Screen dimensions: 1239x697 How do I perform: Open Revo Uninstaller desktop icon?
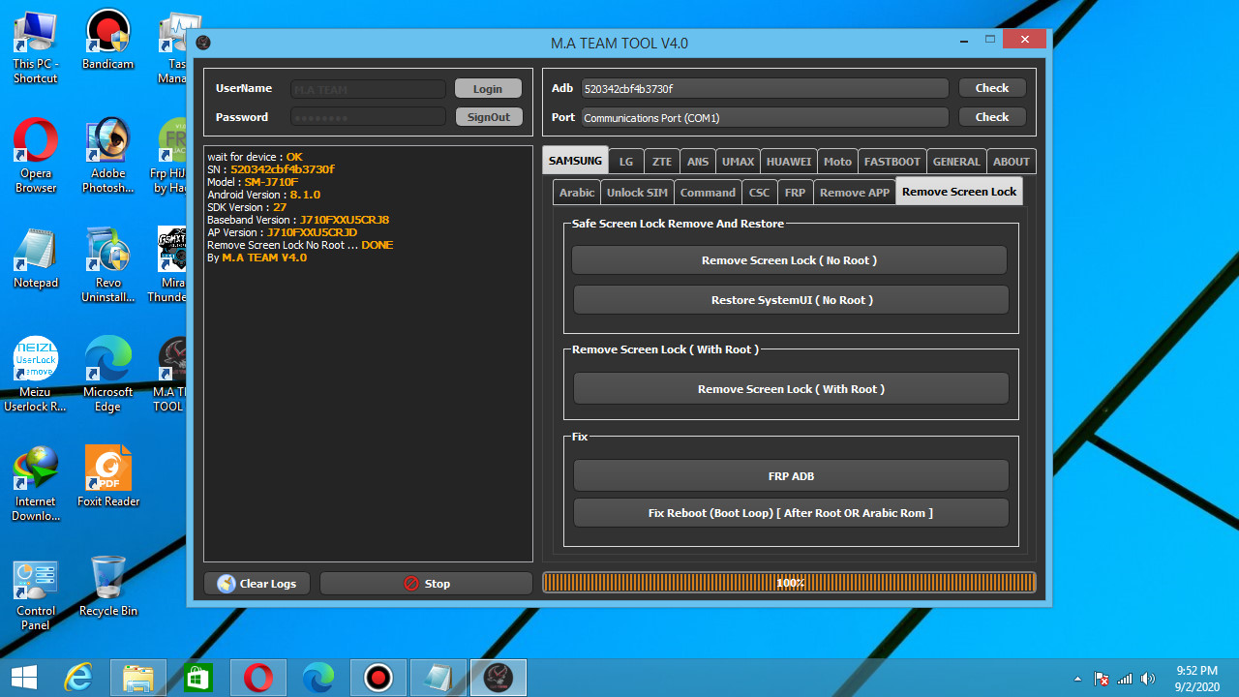[107, 250]
